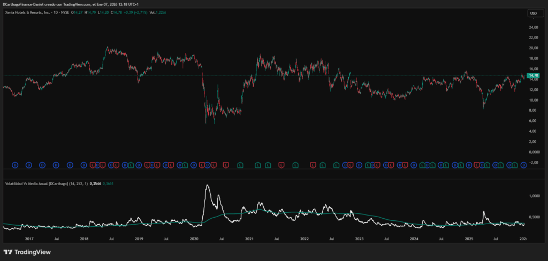Viewport: 548px width, 261px height.
Task: Click the leftmost dividend D marker
Action: coord(14,165)
